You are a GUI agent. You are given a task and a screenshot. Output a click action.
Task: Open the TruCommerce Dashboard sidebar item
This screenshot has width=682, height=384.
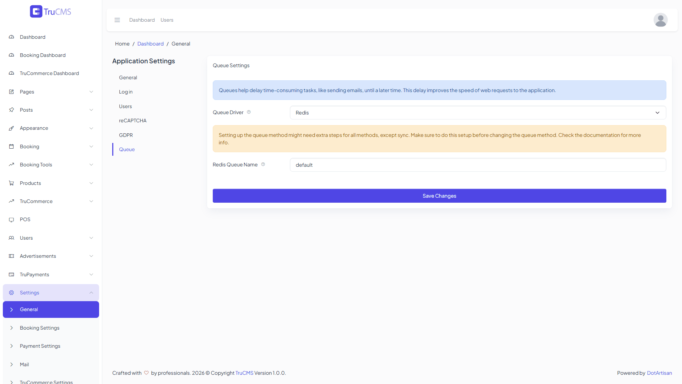51,73
